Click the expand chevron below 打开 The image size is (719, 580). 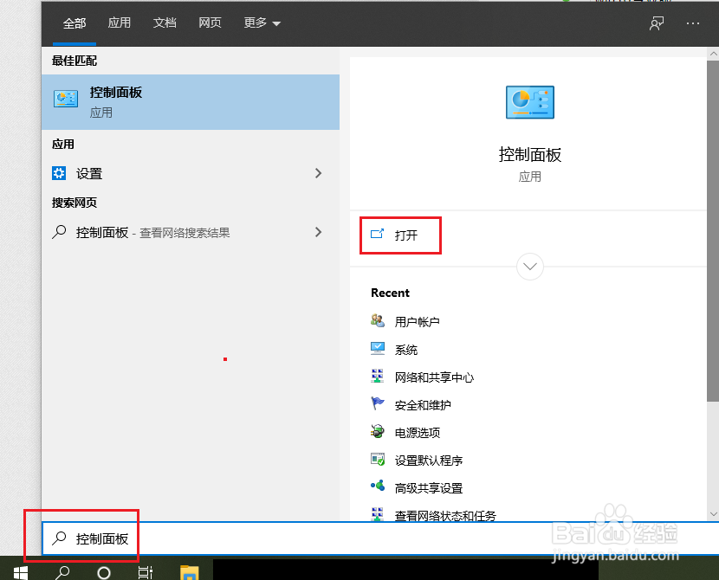pos(529,267)
